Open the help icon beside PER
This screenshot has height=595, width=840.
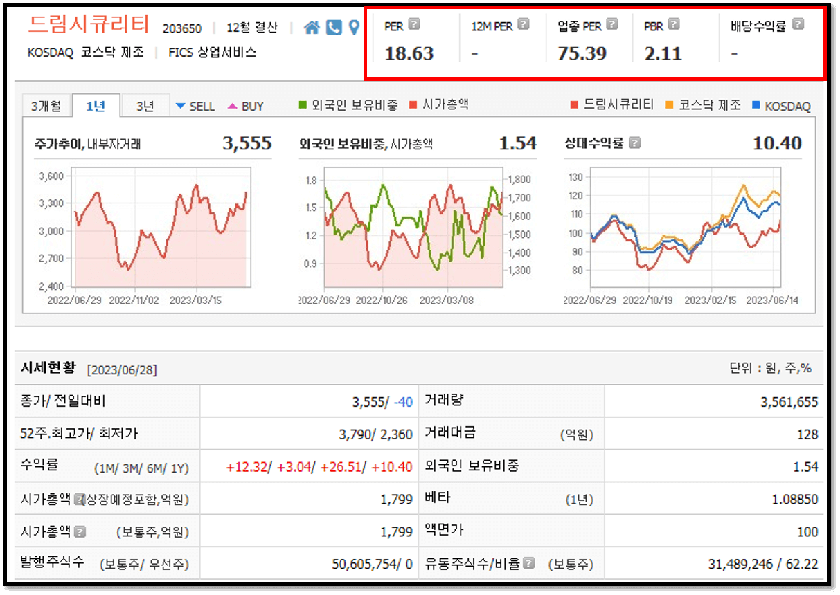tap(414, 24)
